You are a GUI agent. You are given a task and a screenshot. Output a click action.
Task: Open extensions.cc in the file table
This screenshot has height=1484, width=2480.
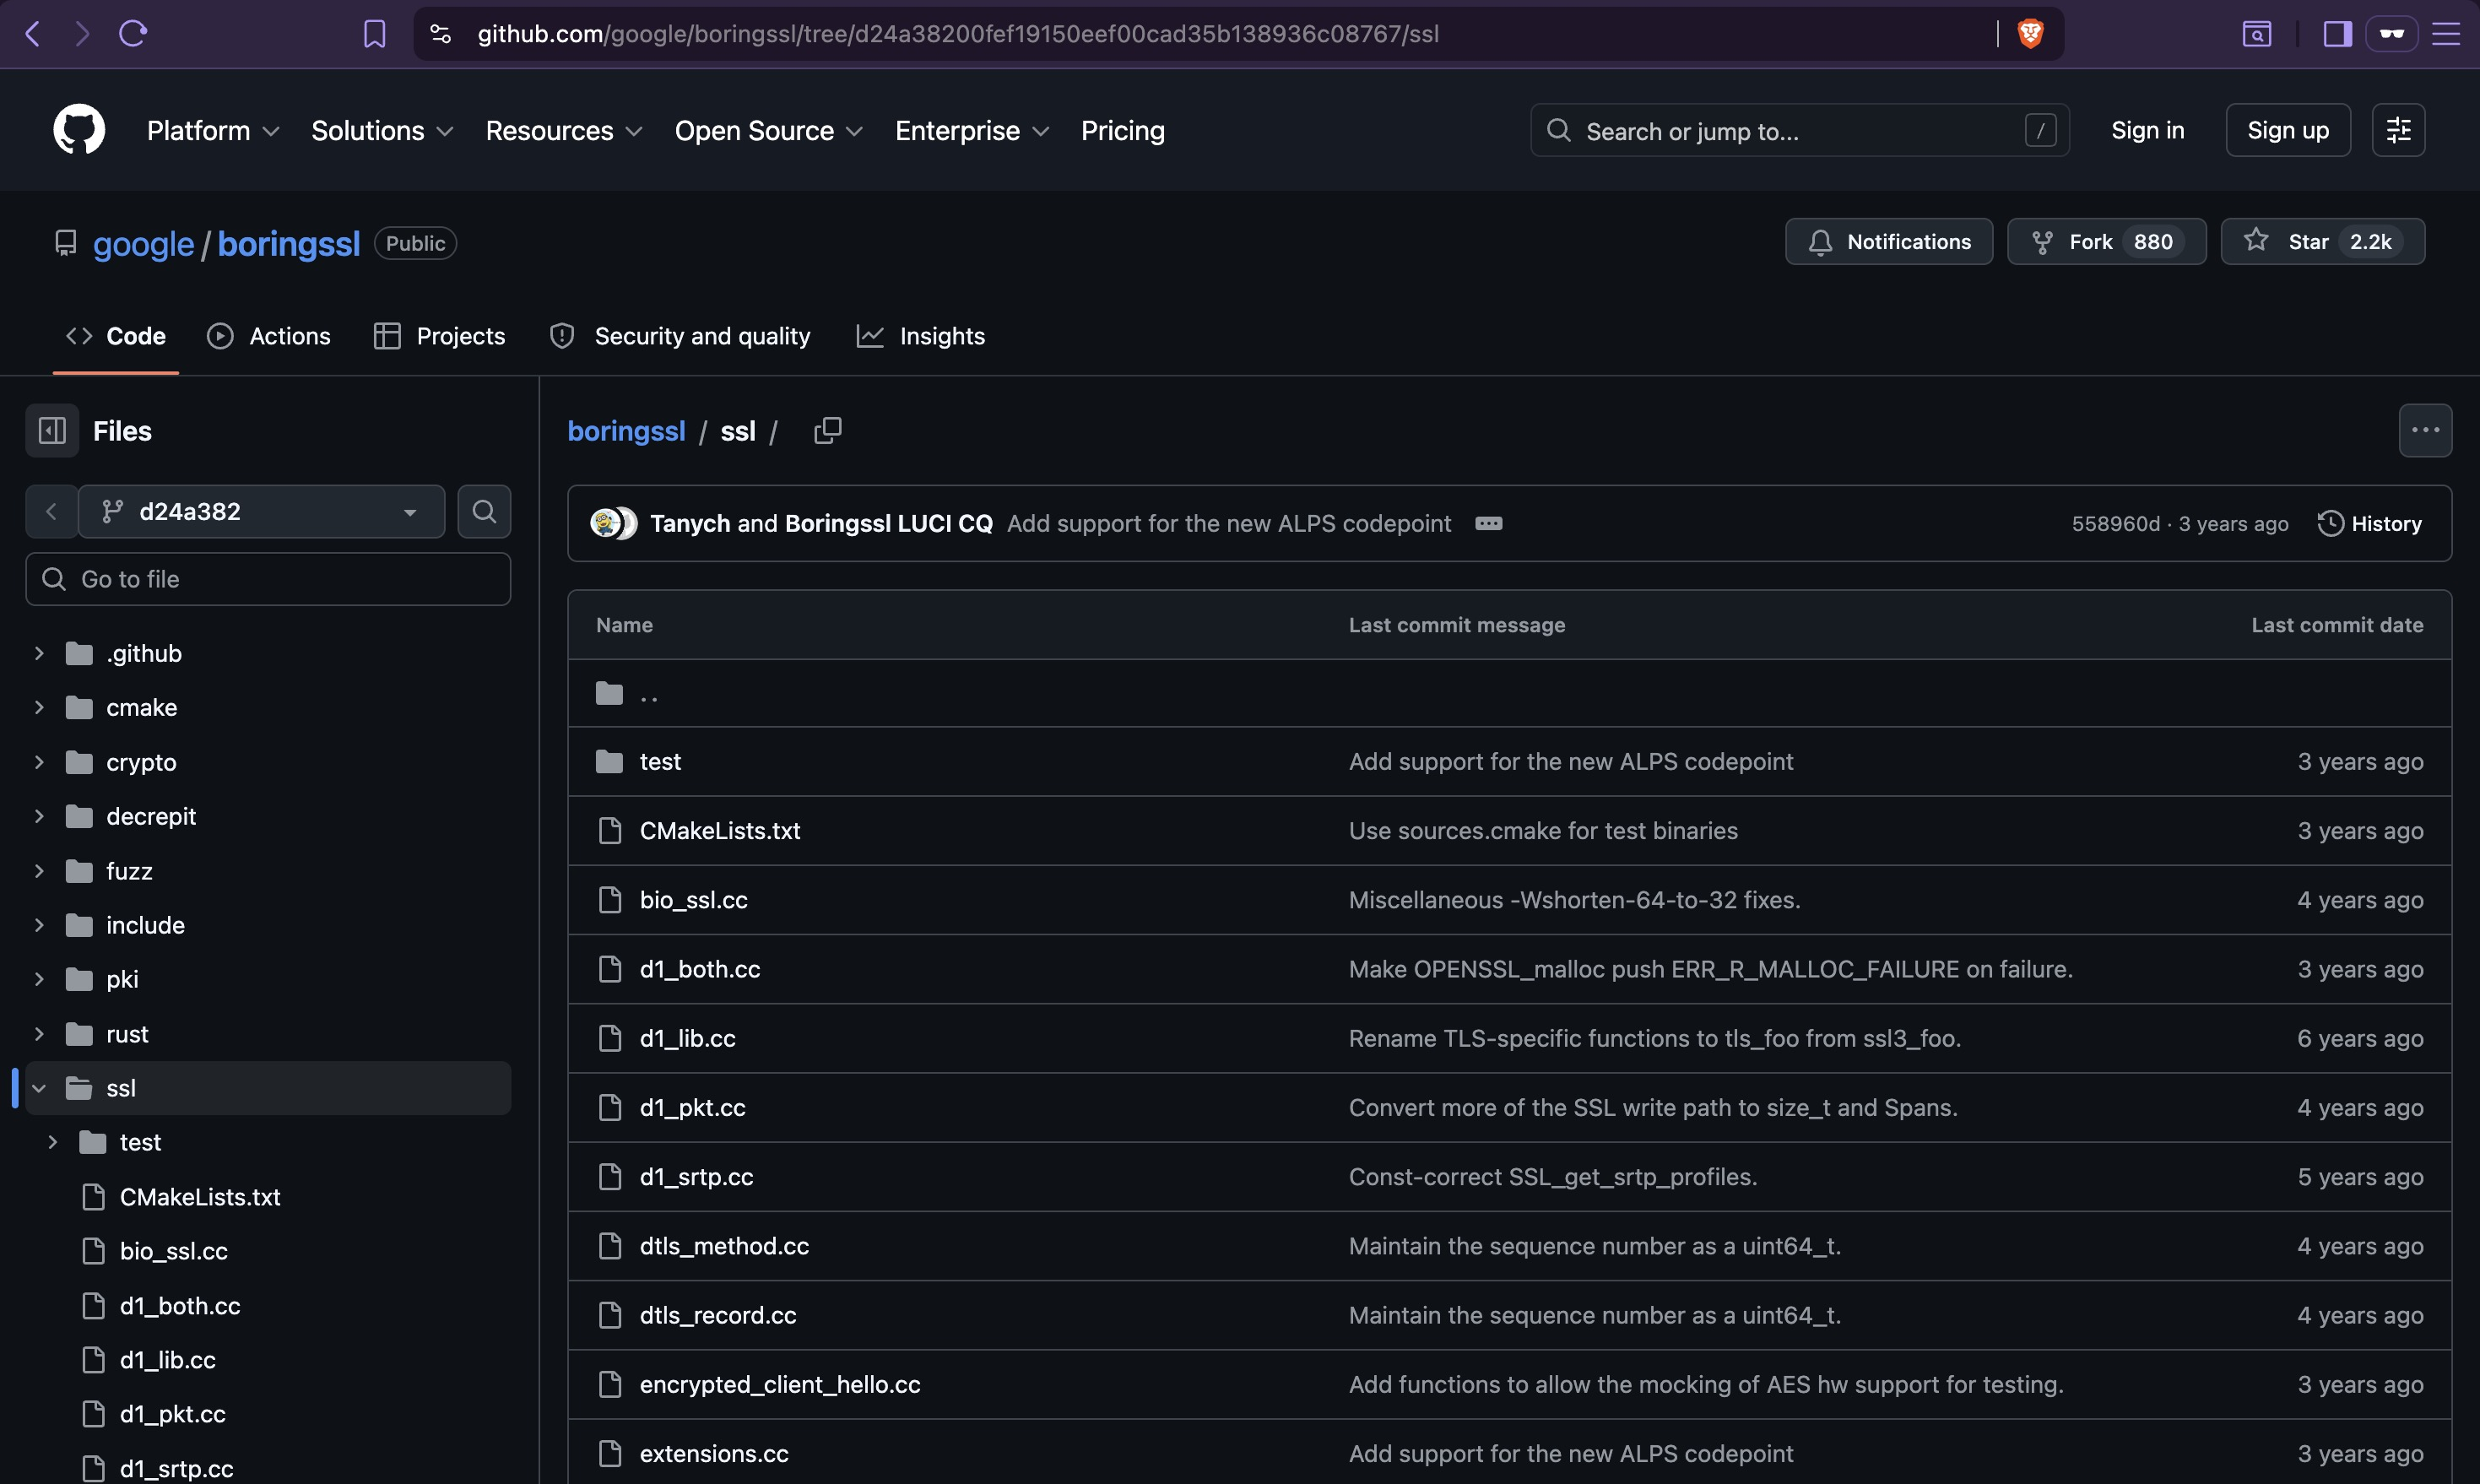pos(714,1454)
